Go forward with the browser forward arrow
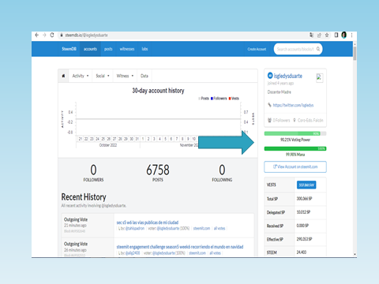379x284 pixels. click(44, 35)
